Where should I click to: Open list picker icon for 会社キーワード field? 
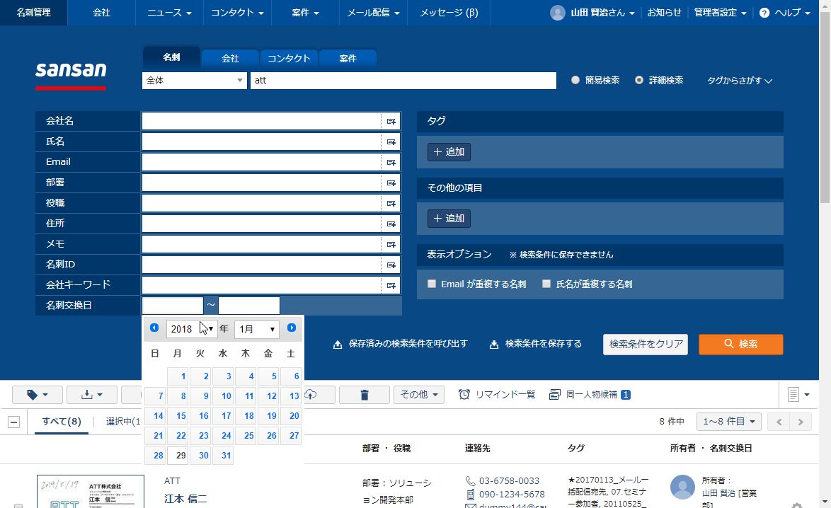pyautogui.click(x=391, y=285)
